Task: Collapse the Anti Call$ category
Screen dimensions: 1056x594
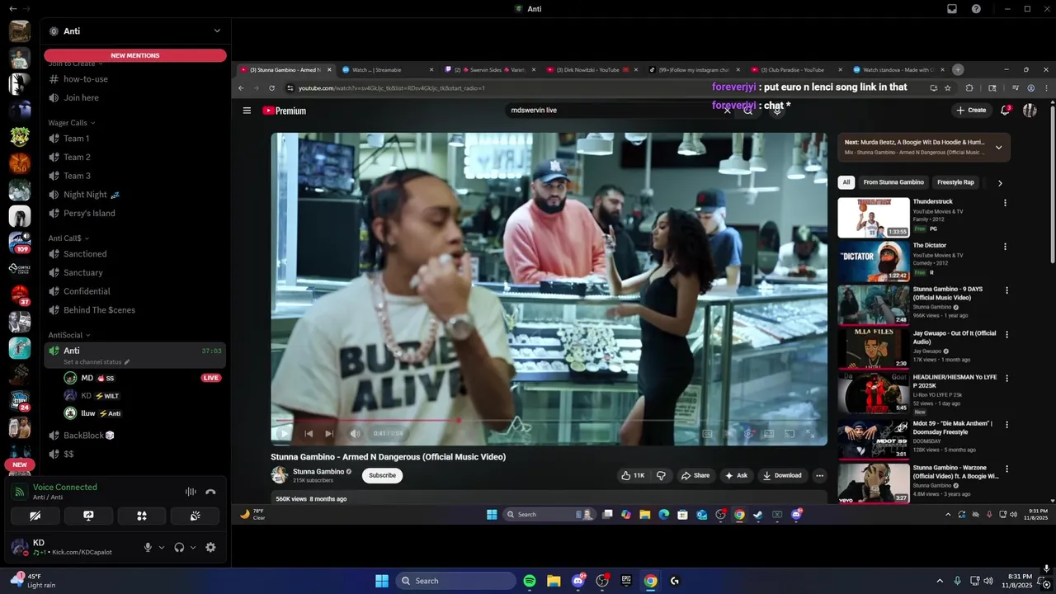Action: pos(68,238)
